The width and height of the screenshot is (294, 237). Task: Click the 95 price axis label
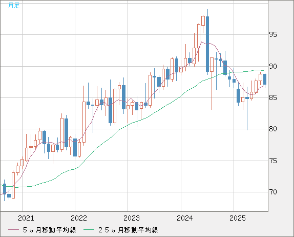(273, 34)
